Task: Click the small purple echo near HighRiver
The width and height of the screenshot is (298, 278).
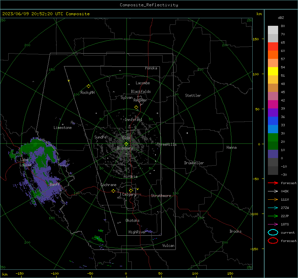Action: click(149, 231)
